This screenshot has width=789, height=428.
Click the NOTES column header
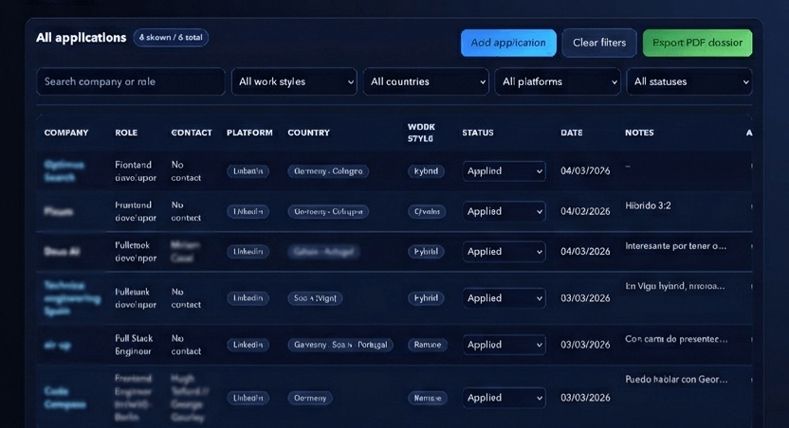click(639, 133)
